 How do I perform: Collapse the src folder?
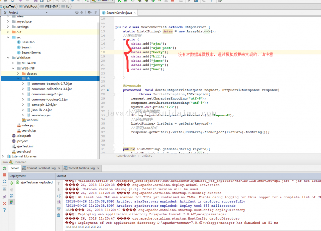pyautogui.click(x=8, y=37)
